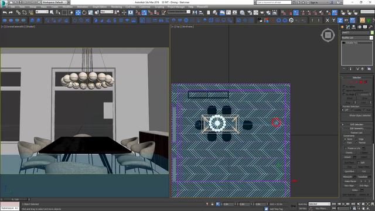375x211 pixels.
Task: Open the Workspace Default dropdown
Action: click(54, 2)
